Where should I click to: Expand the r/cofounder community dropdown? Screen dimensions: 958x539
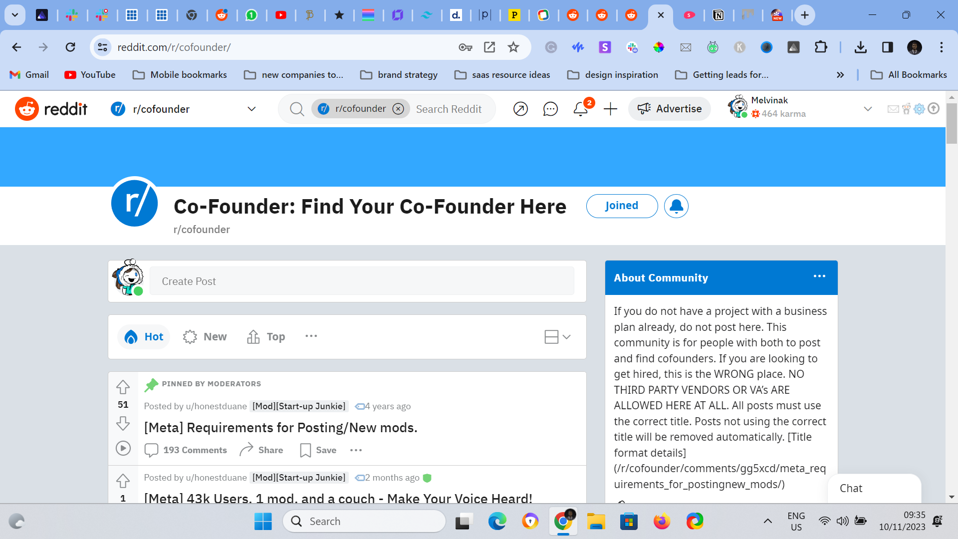point(251,109)
